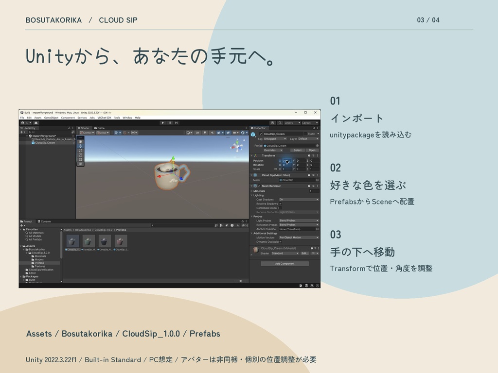Click the prefab Open button
498x373 pixels.
312,151
